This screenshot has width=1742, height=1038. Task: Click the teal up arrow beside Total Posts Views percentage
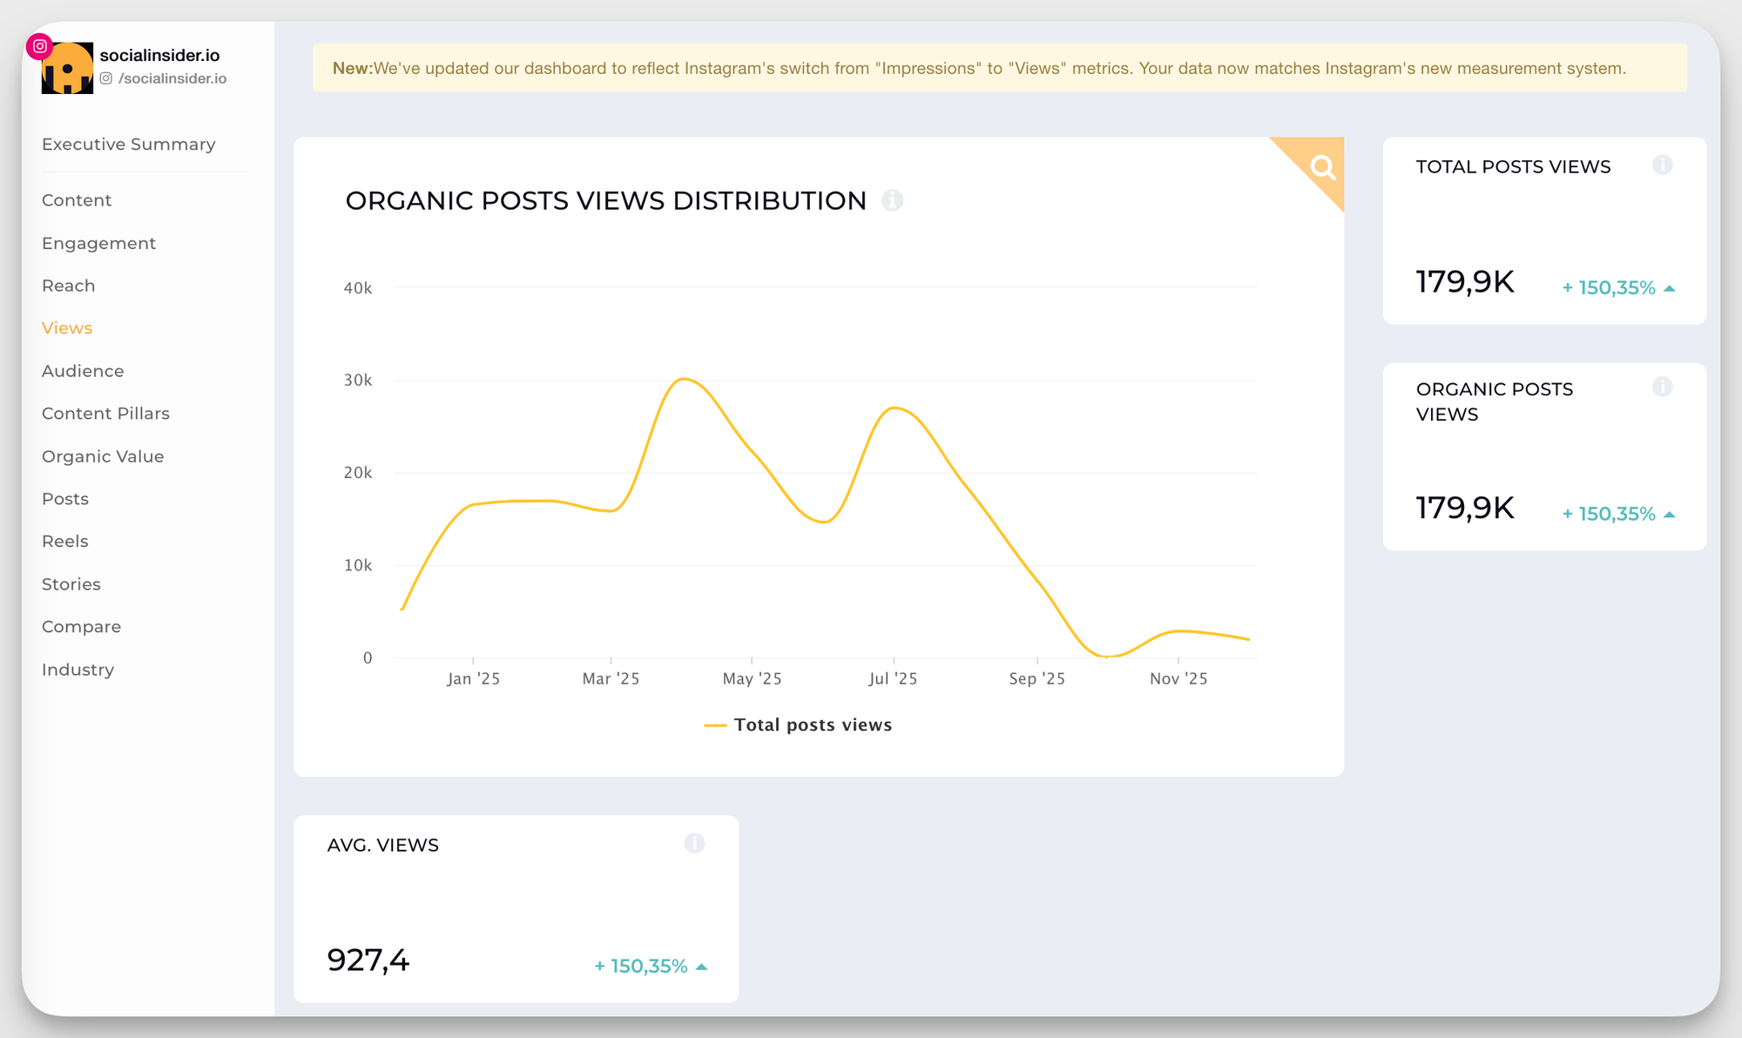coord(1669,286)
